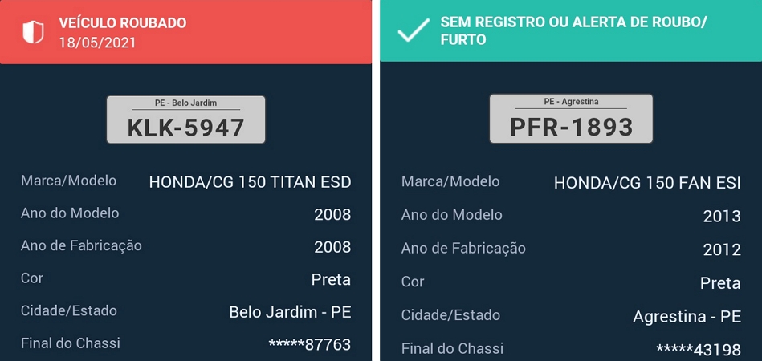Click the PE - Belo Jardim plate header
The image size is (762, 361).
[x=185, y=103]
